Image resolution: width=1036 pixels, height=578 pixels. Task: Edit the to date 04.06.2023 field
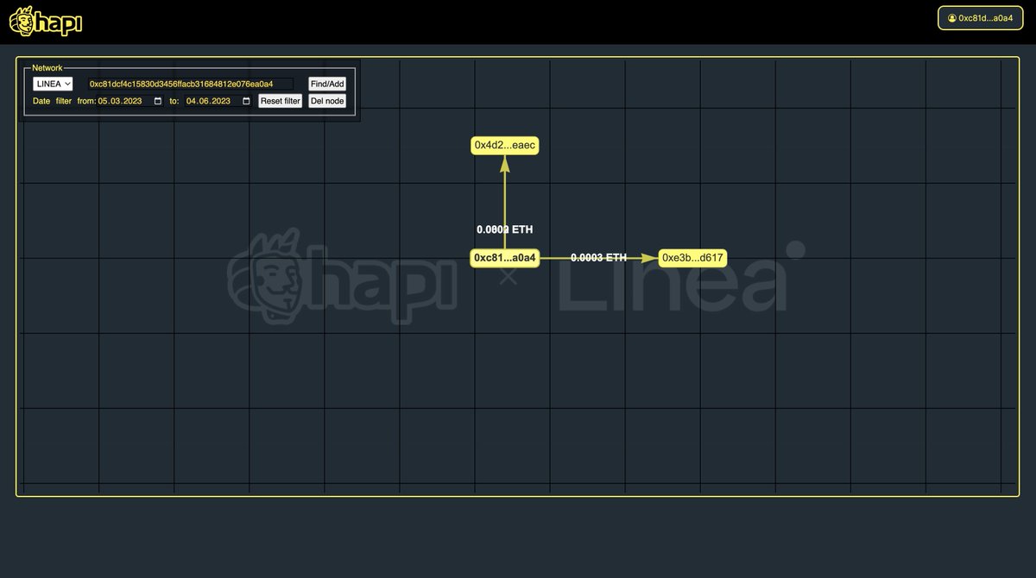pyautogui.click(x=218, y=101)
